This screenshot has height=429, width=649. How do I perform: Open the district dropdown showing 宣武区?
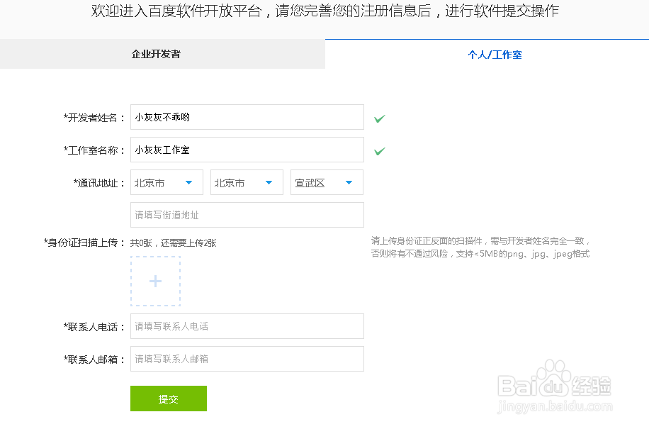pos(327,183)
